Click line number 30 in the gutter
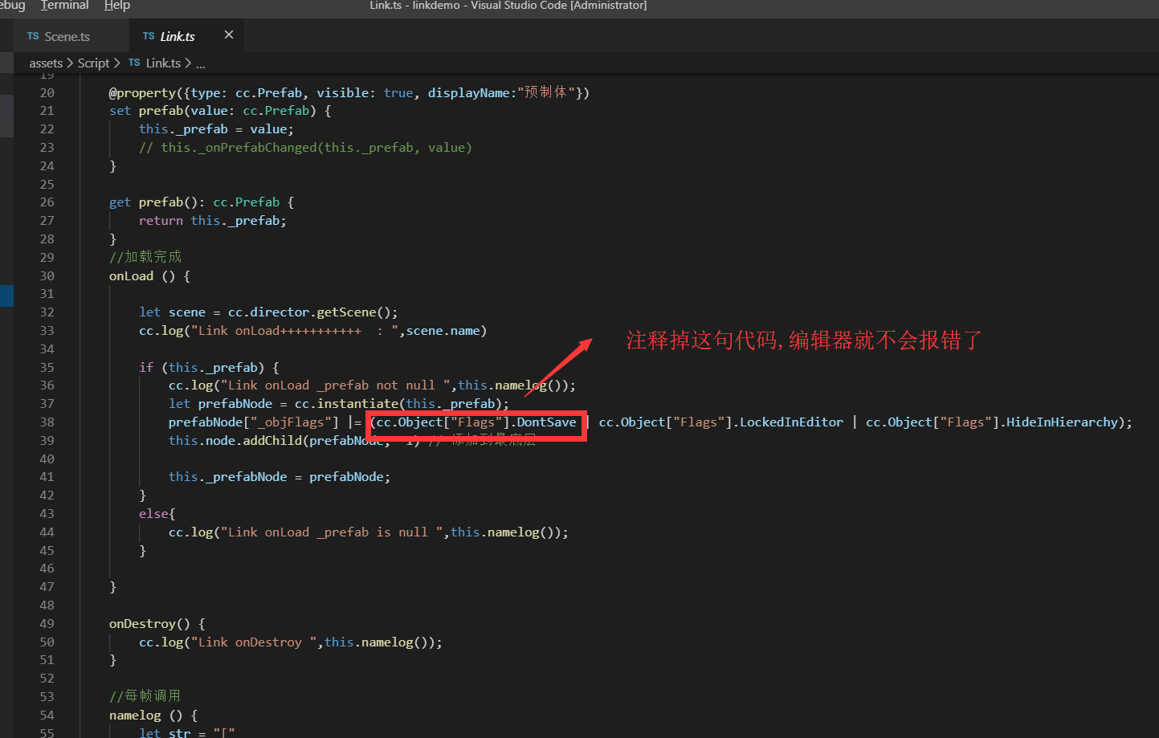 [47, 276]
